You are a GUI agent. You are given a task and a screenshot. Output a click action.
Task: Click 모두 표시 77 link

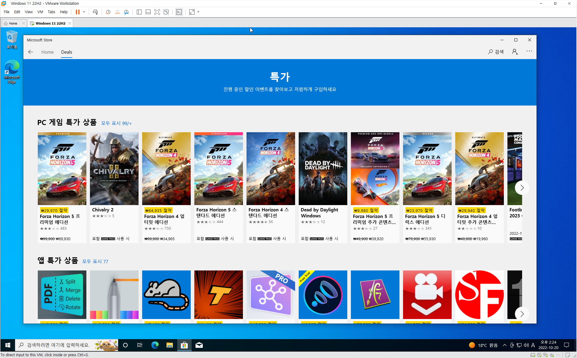[95, 261]
